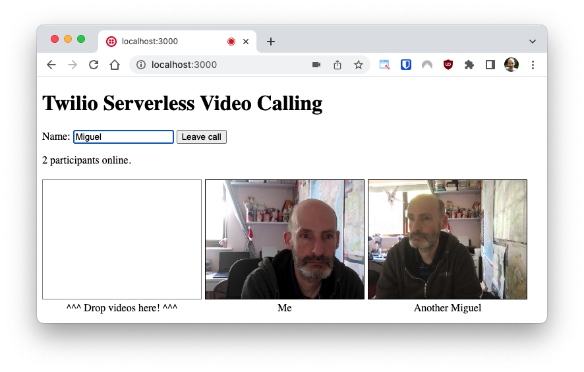Open a new tab with plus button
This screenshot has width=584, height=372.
271,42
